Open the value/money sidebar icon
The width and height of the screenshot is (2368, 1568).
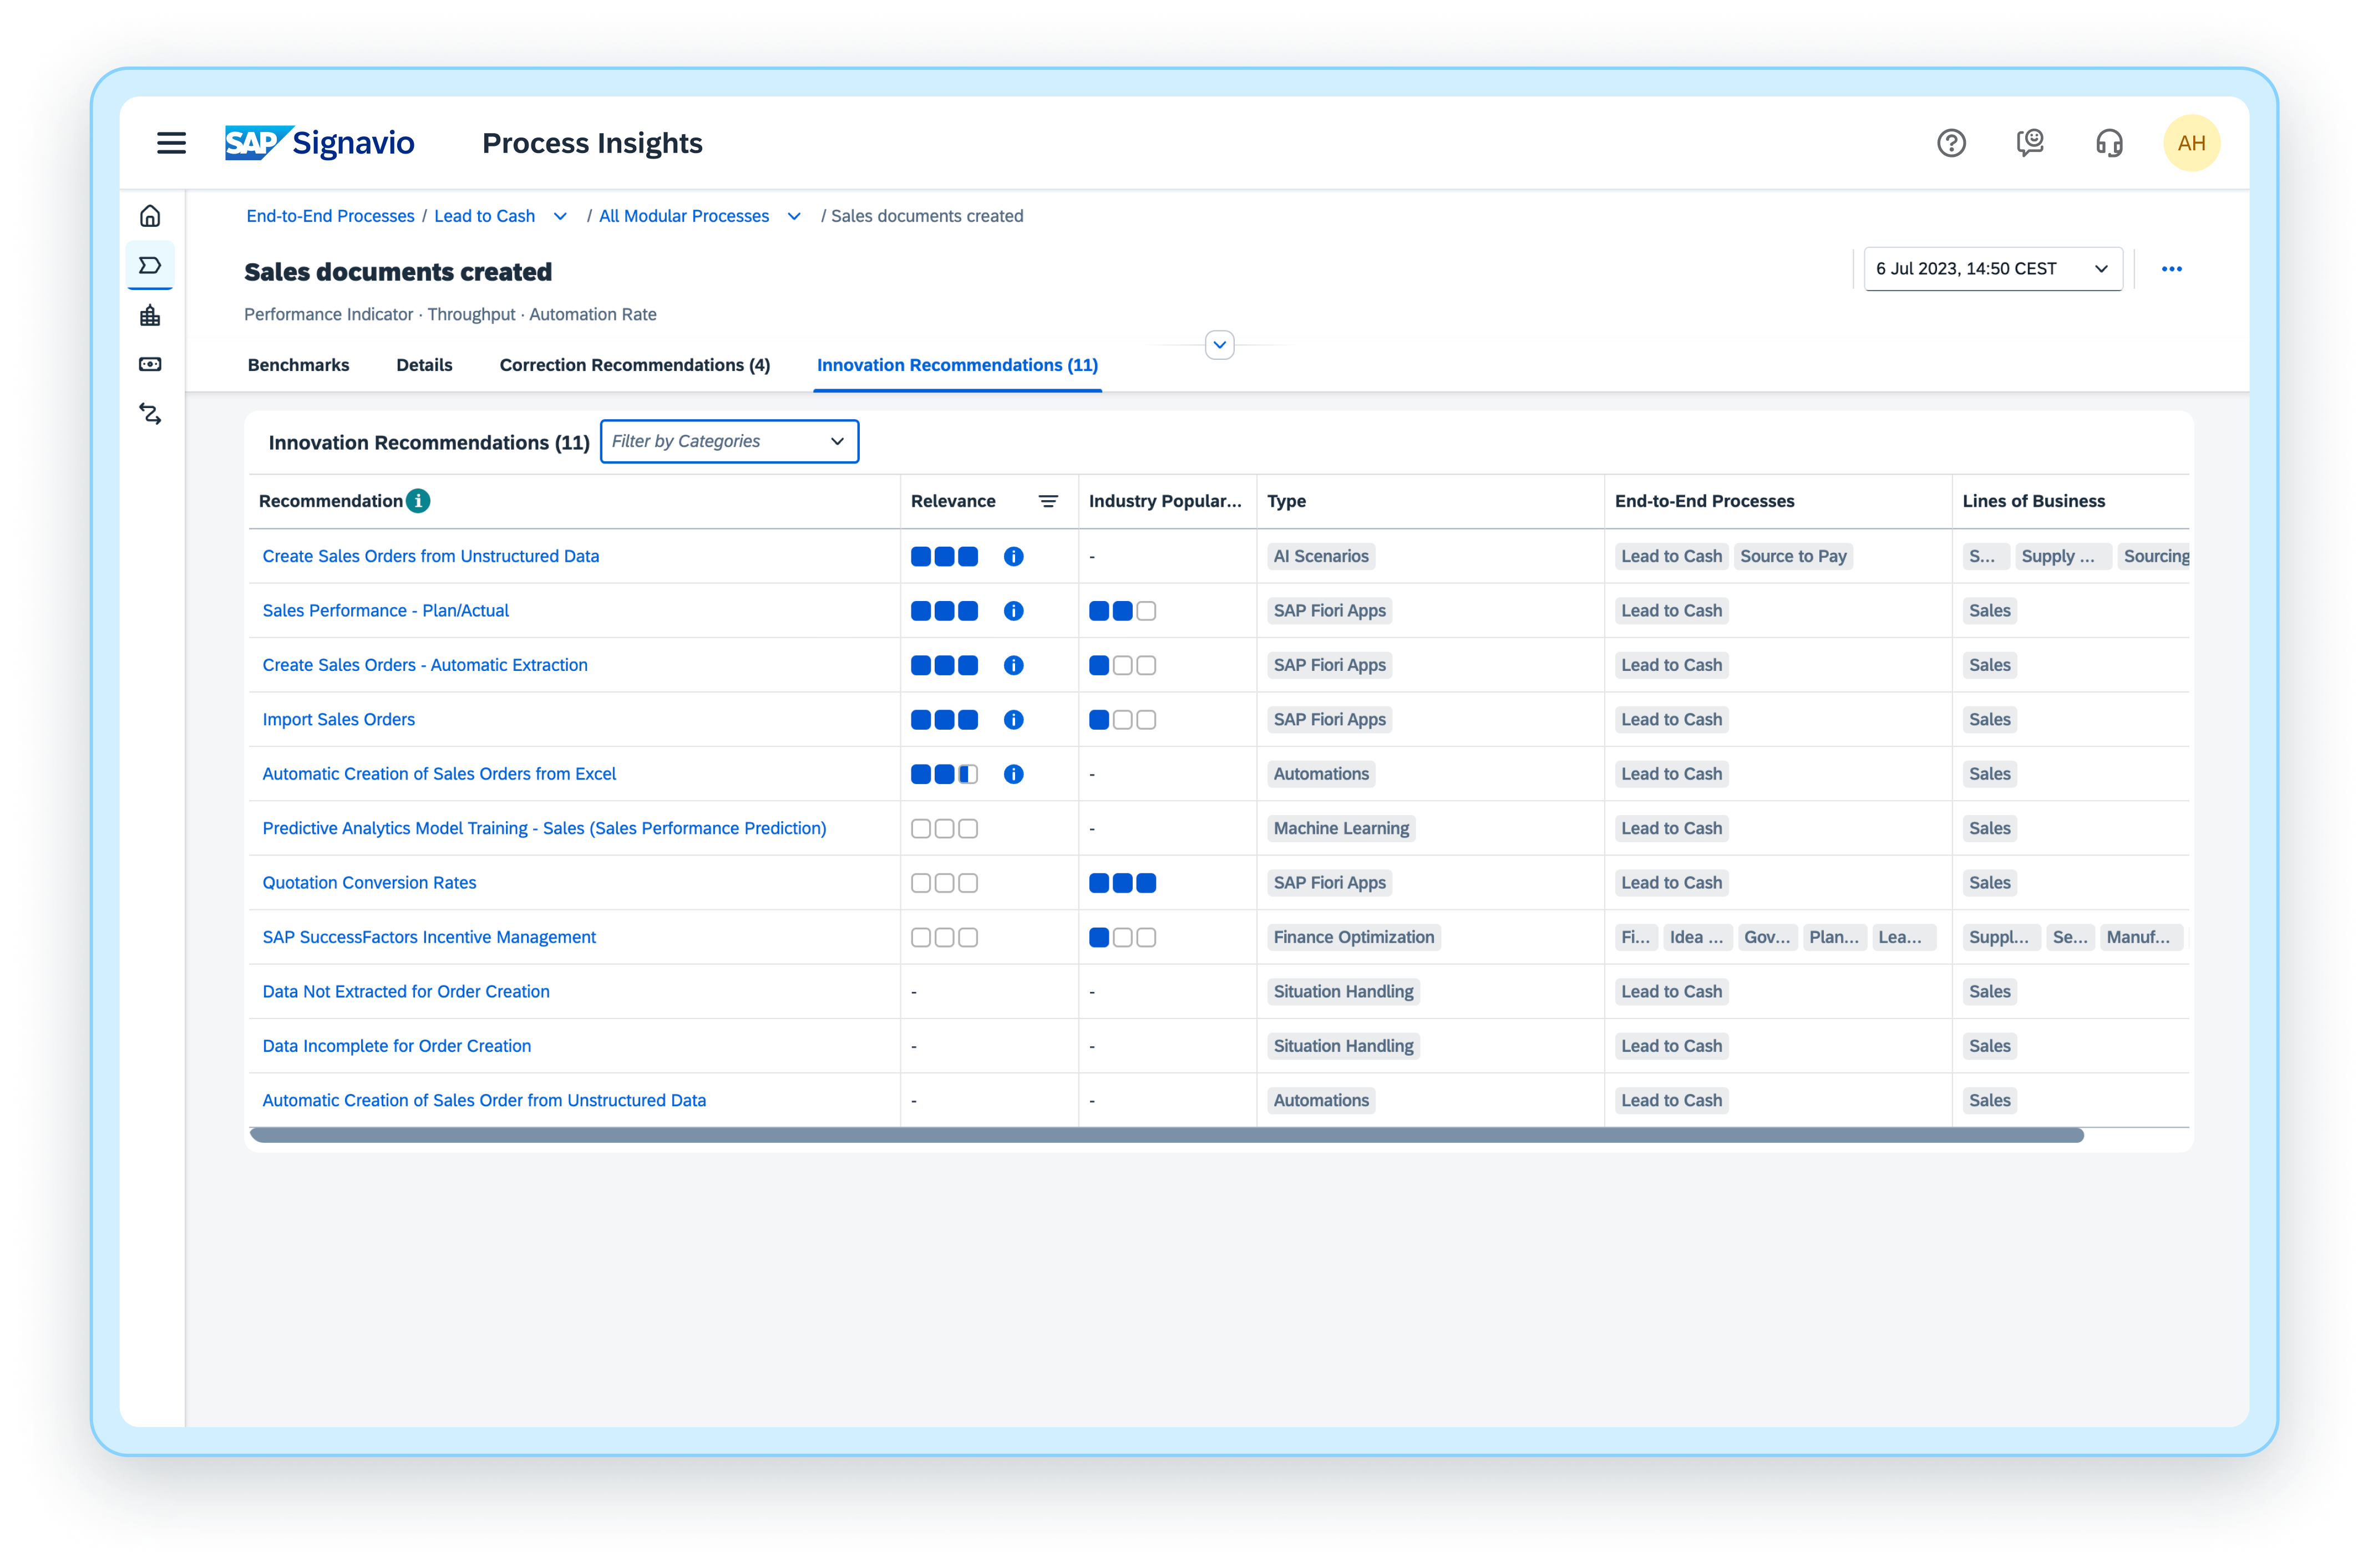(149, 364)
